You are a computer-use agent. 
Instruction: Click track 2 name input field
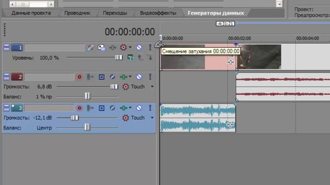coord(49,77)
